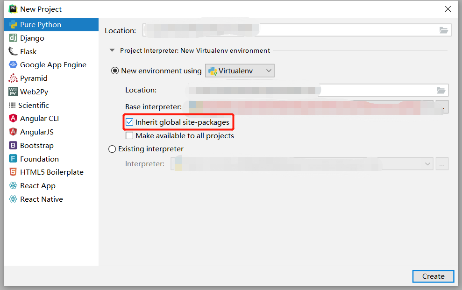Viewport: 462px width, 290px height.
Task: Pick Pyramid project type
Action: [x=51, y=78]
